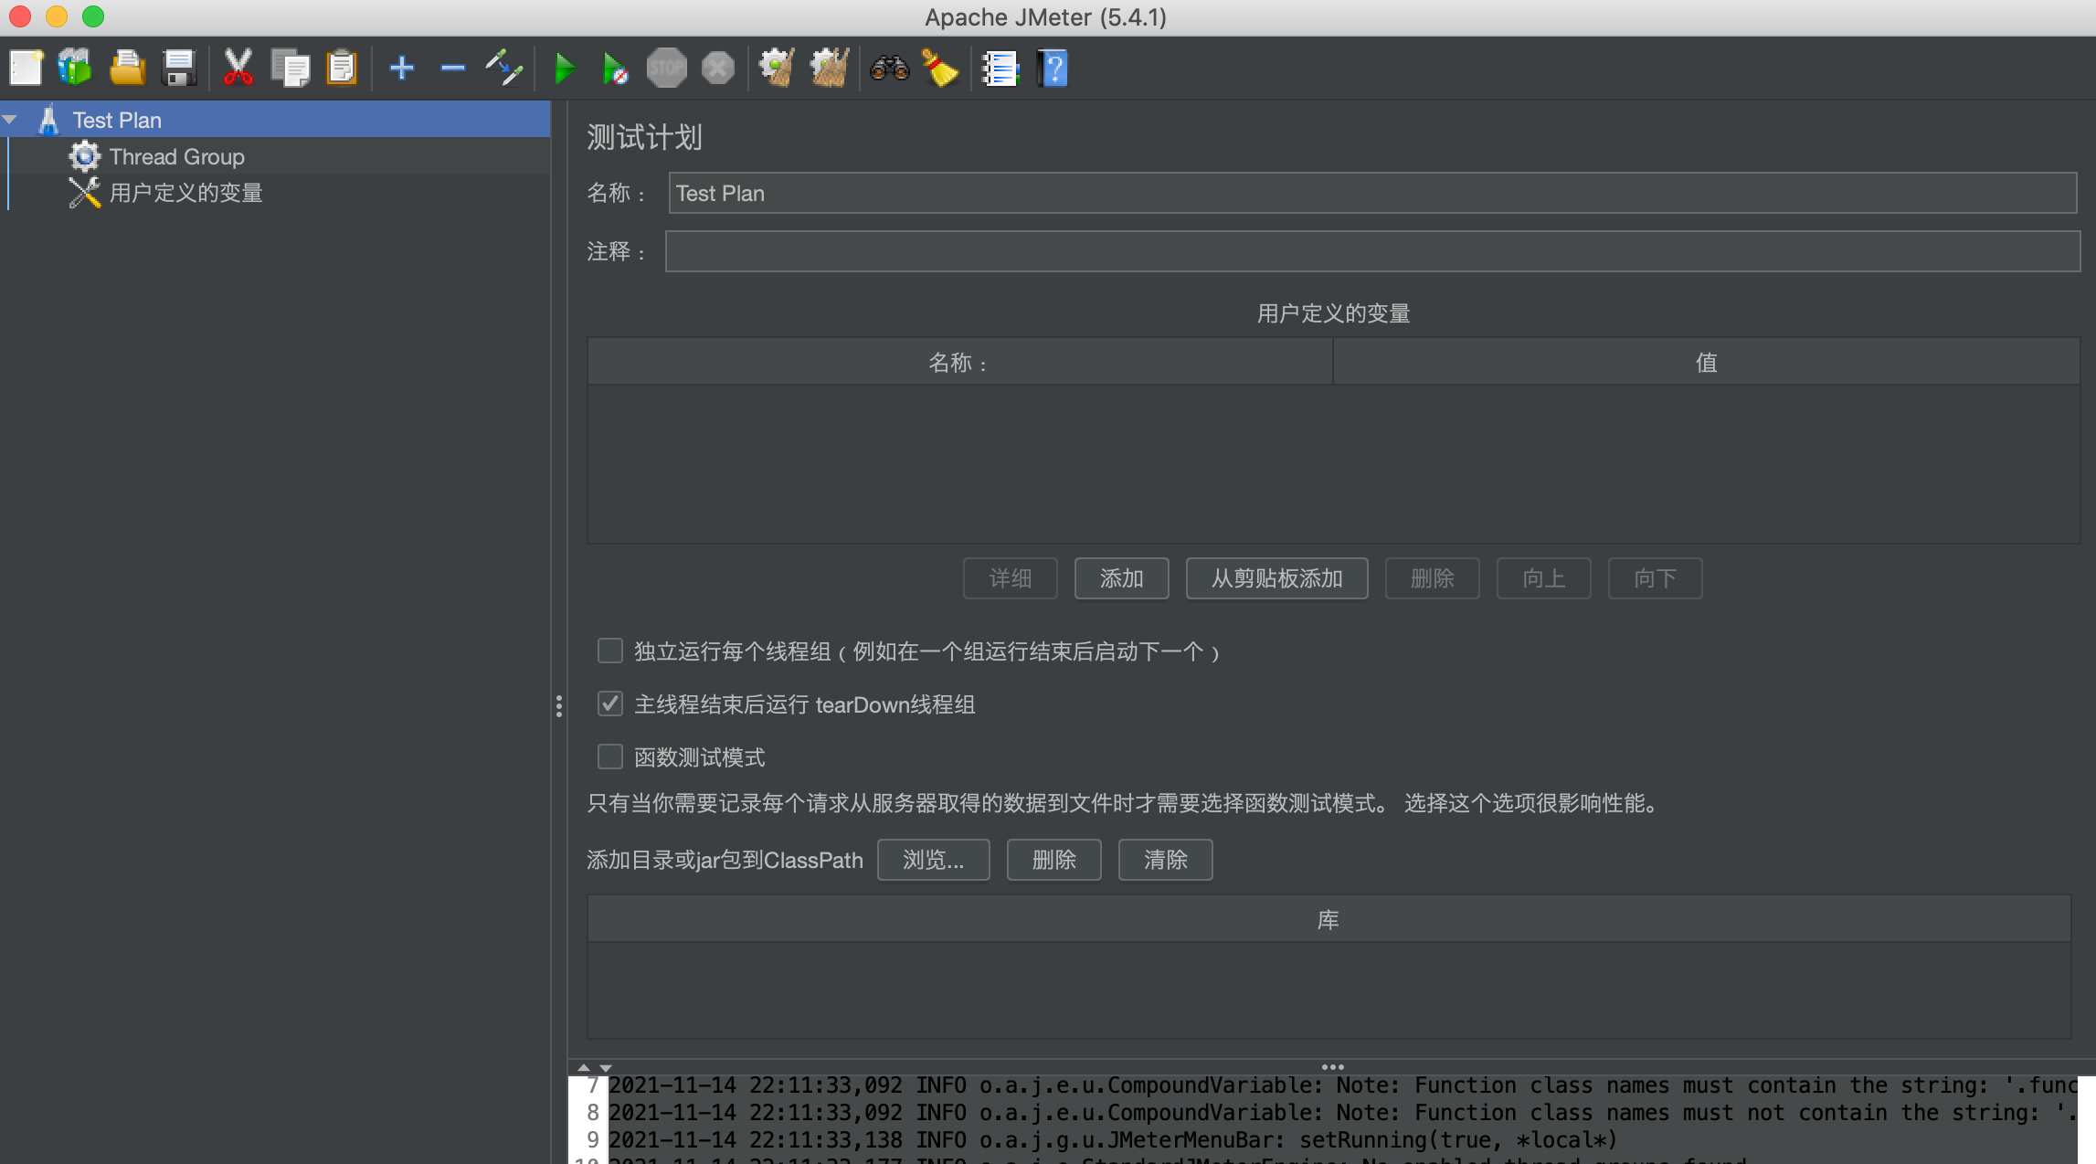
Task: Click the 从剪贴板添加 button
Action: (1276, 578)
